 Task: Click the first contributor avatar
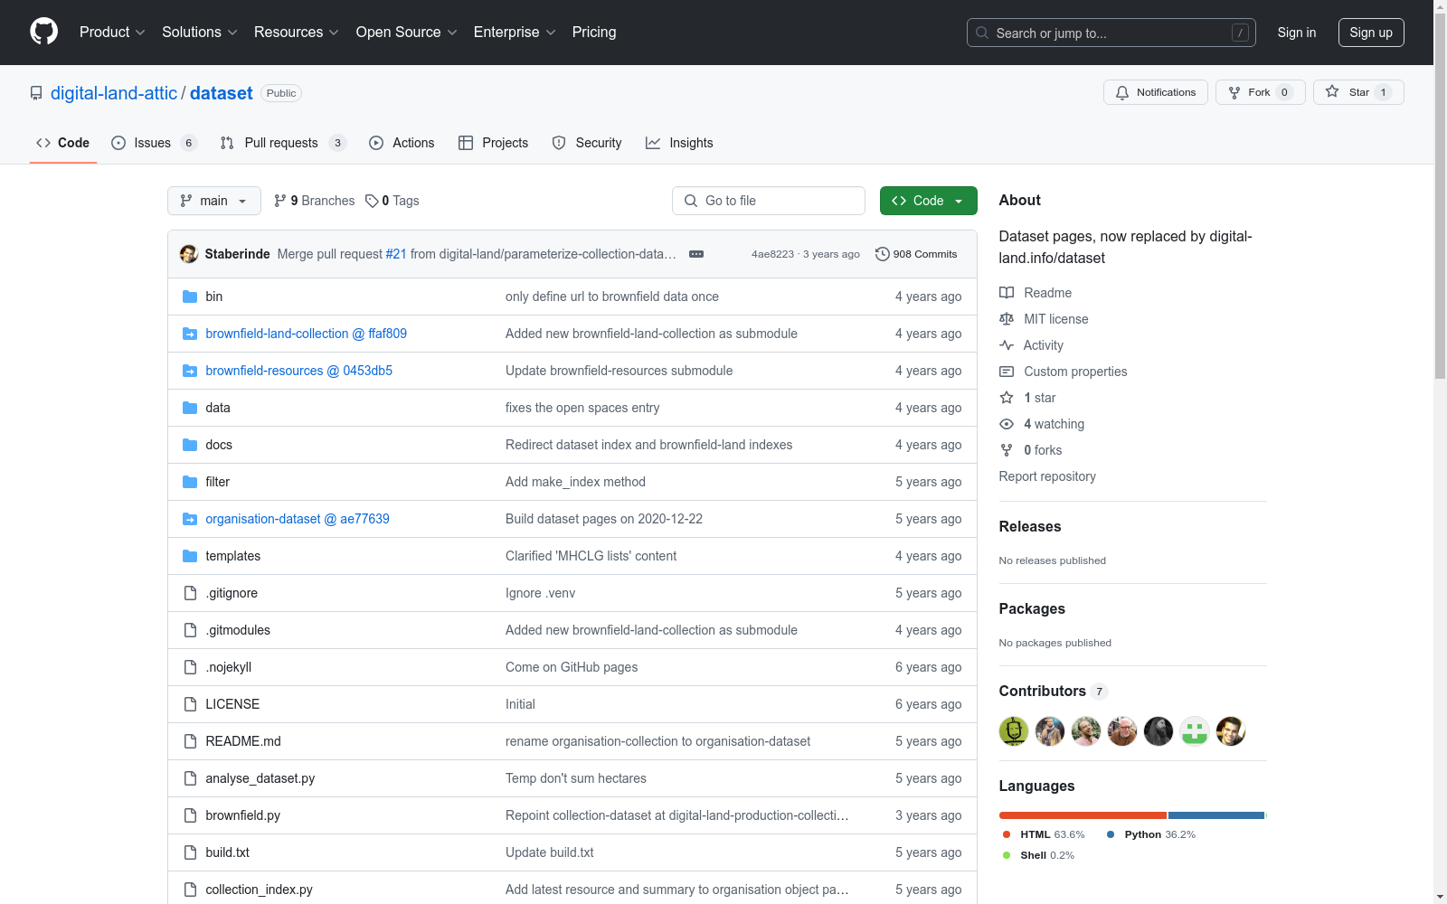coord(1014,731)
